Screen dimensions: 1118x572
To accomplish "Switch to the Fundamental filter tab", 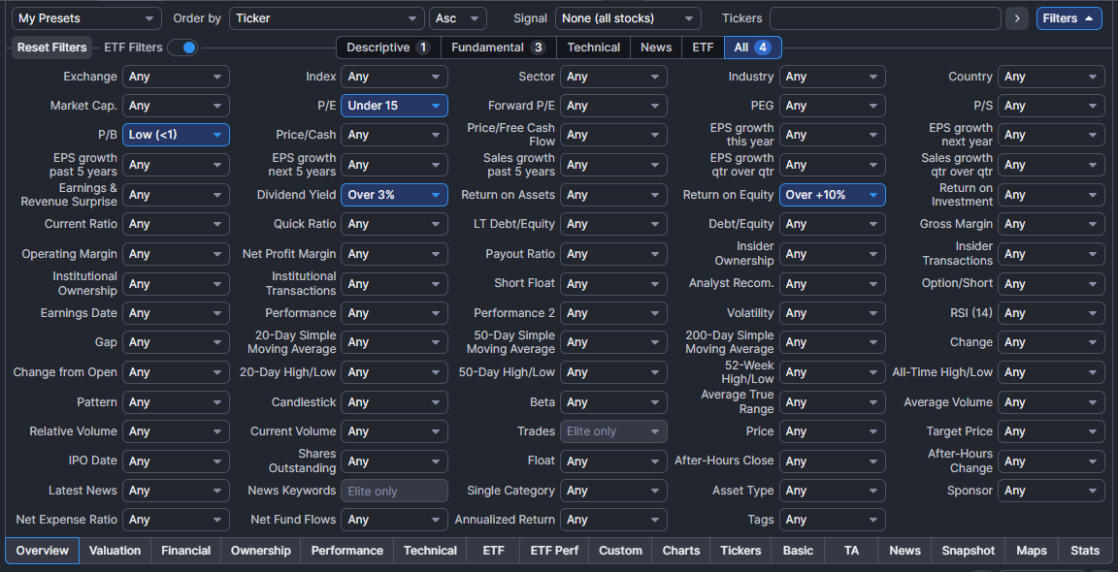I will [499, 48].
